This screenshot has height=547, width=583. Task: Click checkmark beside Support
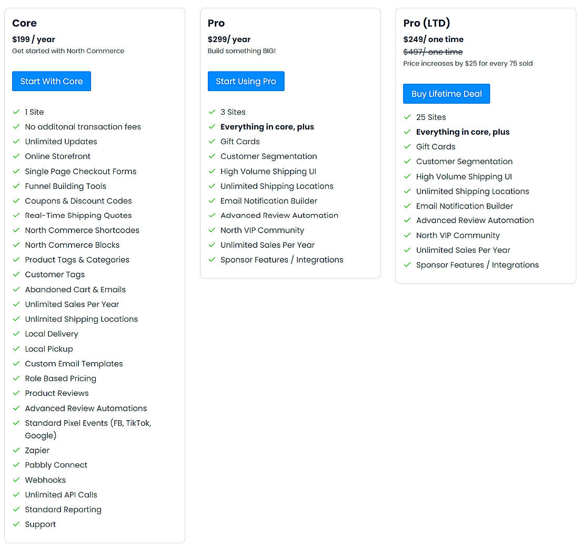tap(16, 524)
